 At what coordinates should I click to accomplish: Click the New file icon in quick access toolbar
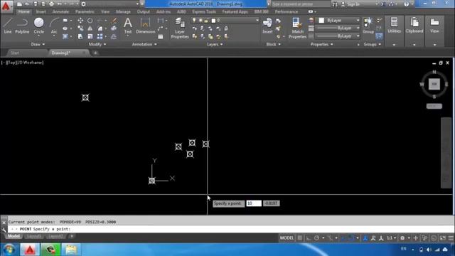click(19, 4)
